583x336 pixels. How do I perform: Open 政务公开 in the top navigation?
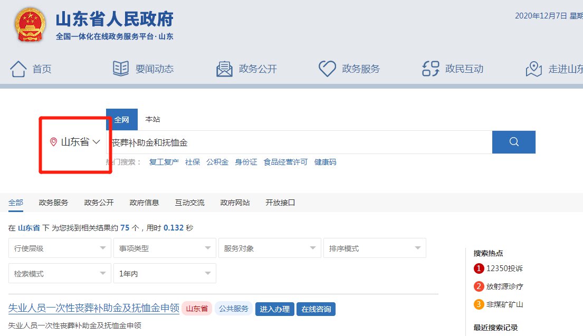coord(257,69)
